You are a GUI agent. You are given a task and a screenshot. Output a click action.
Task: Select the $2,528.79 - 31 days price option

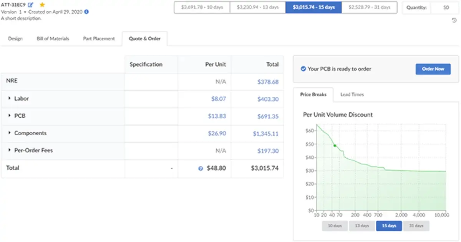click(x=369, y=7)
